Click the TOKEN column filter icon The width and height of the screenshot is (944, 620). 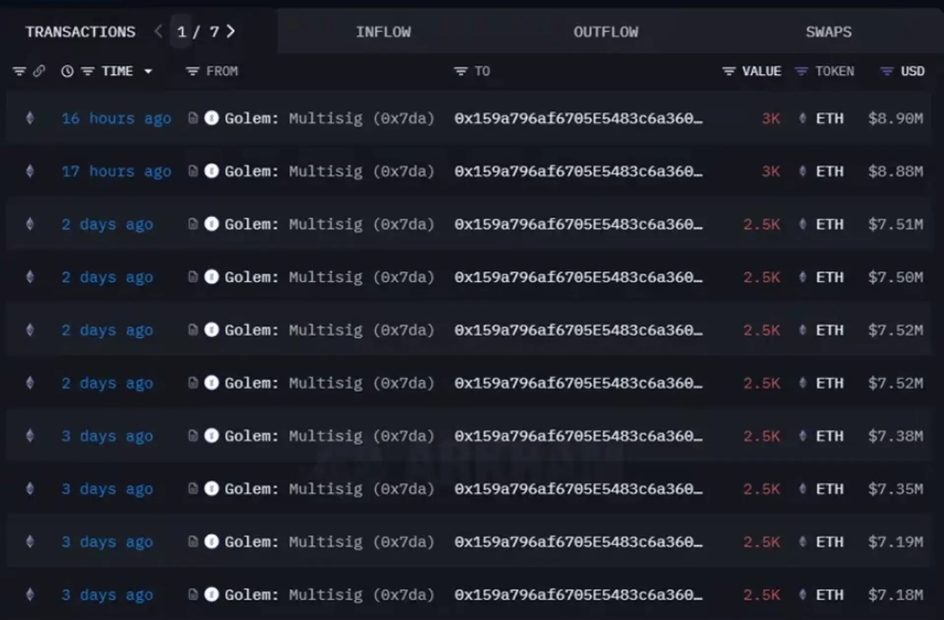pos(801,71)
